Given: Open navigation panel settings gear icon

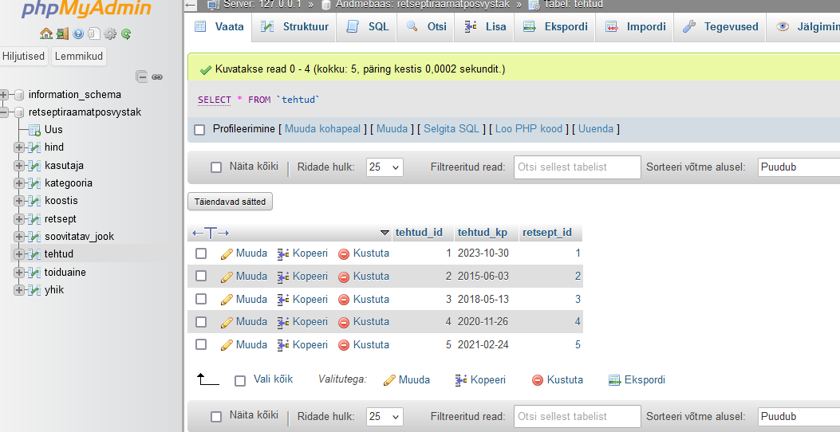Looking at the screenshot, I should (x=110, y=34).
